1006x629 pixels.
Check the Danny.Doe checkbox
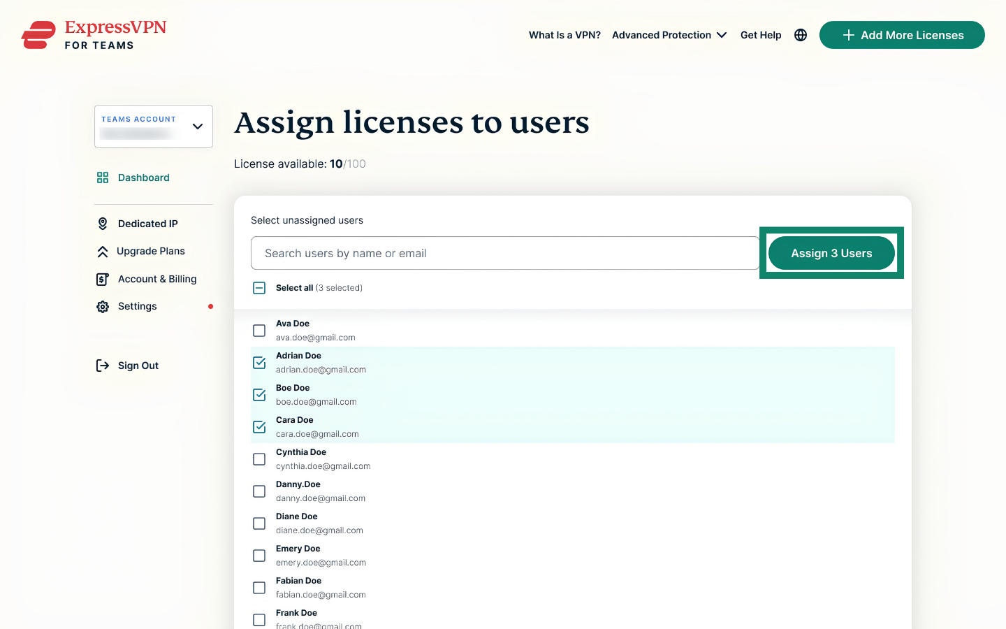point(259,491)
